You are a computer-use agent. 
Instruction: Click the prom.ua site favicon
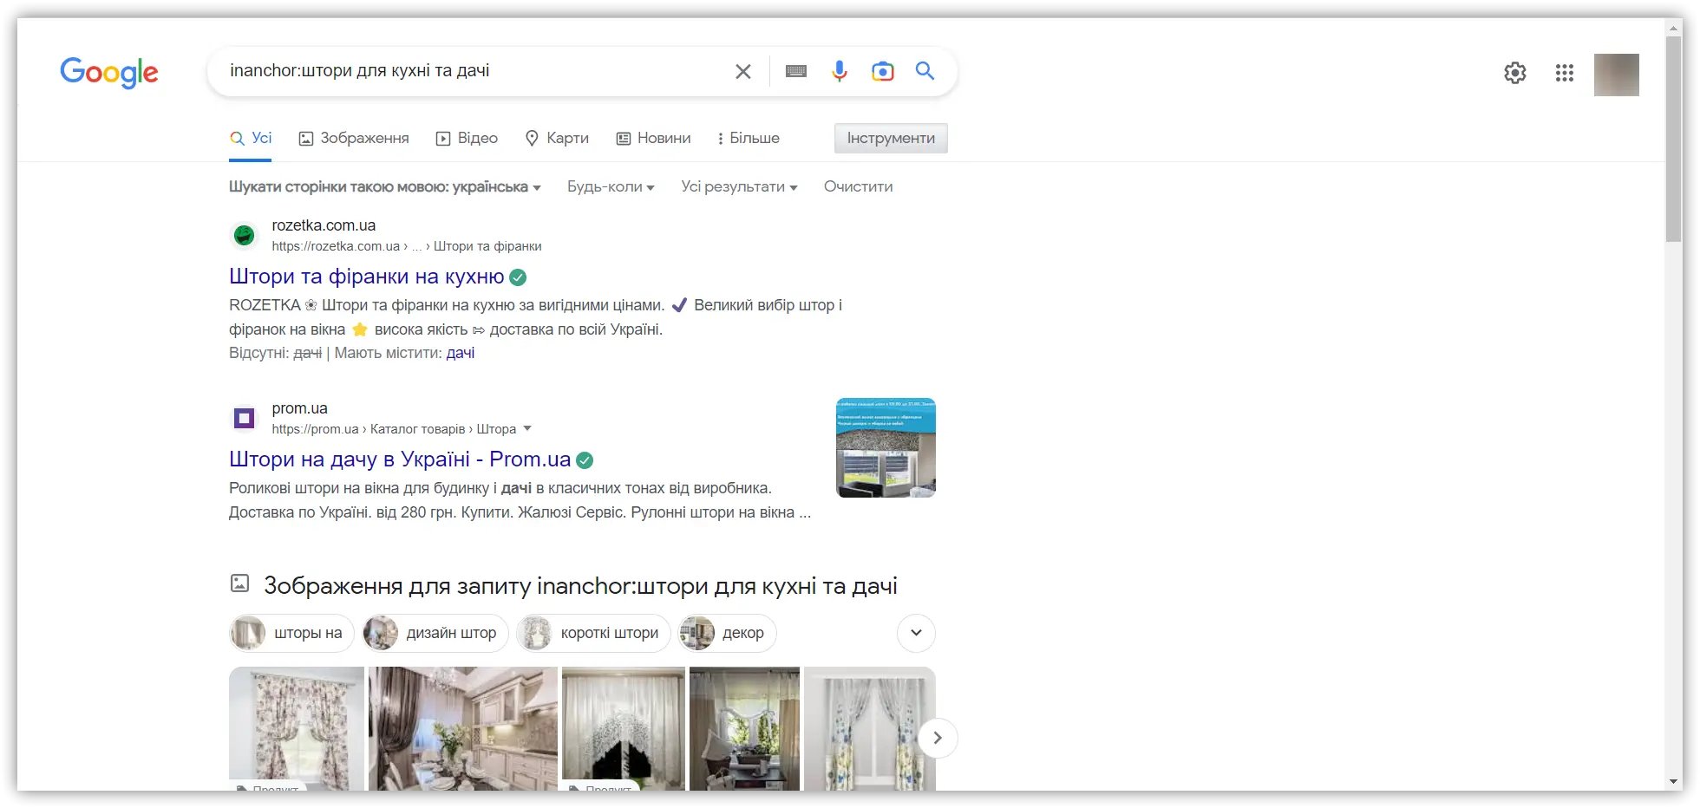coord(245,419)
